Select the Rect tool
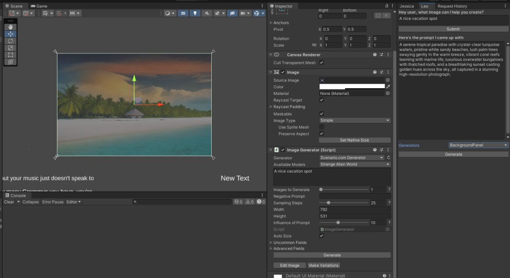Image resolution: width=510 pixels, height=278 pixels. pos(11,55)
